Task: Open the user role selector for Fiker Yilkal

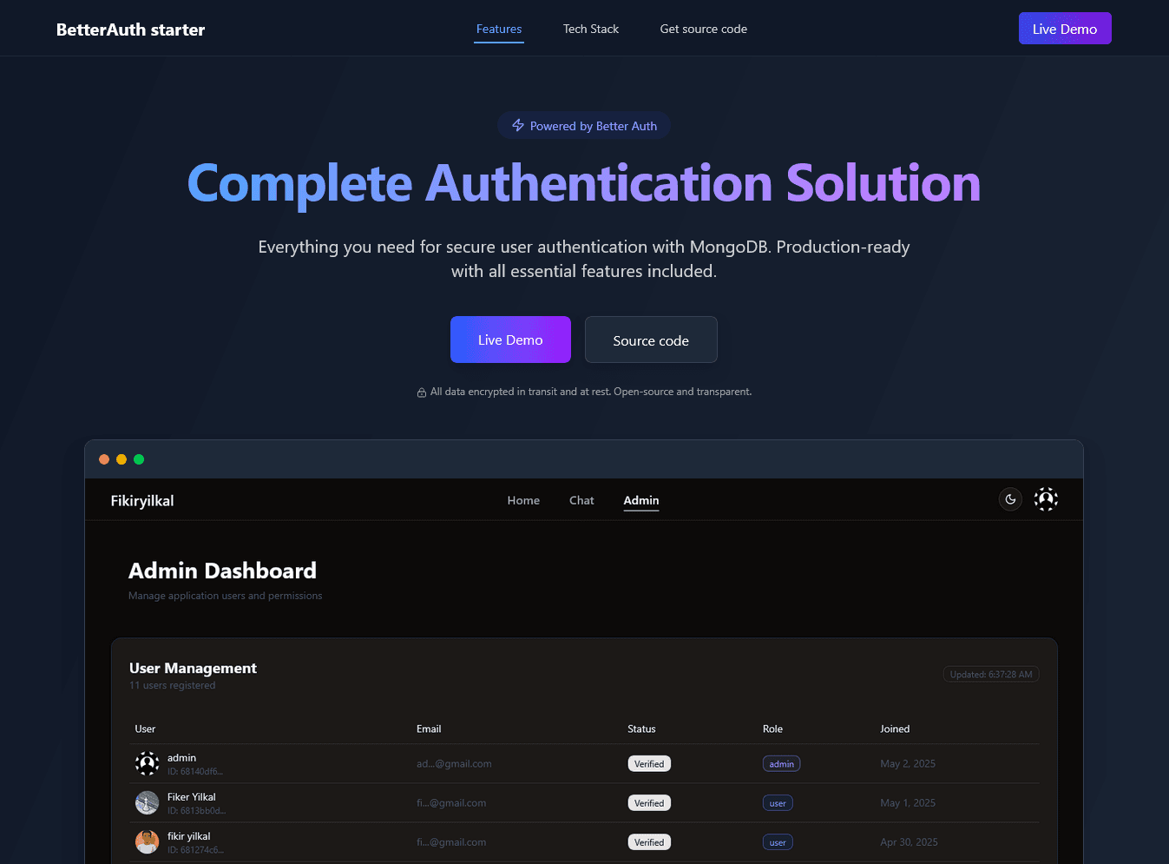Action: click(778, 802)
